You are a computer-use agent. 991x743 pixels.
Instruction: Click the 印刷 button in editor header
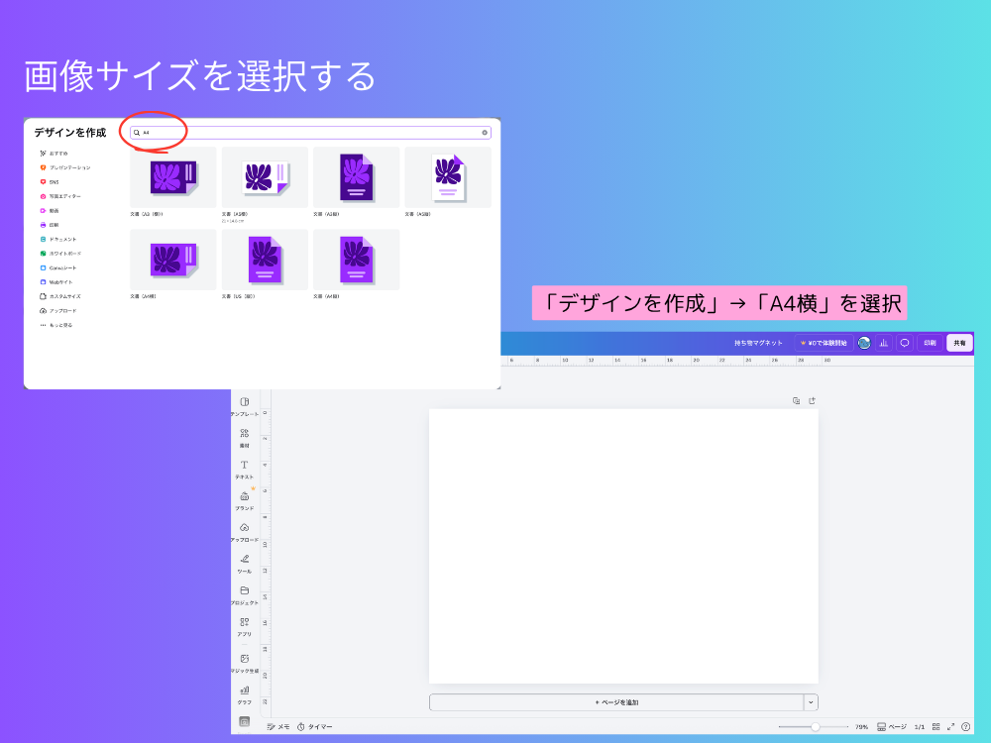[x=930, y=343]
